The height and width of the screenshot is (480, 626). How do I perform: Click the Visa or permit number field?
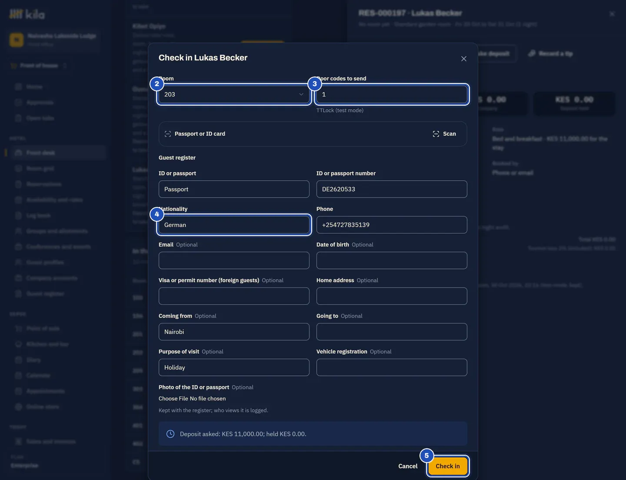pyautogui.click(x=234, y=296)
